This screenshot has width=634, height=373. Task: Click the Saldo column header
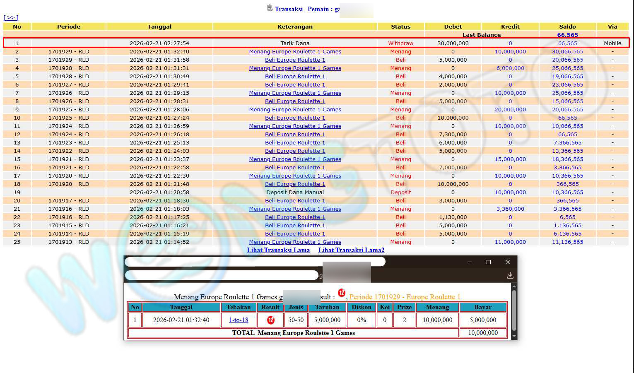pos(567,26)
